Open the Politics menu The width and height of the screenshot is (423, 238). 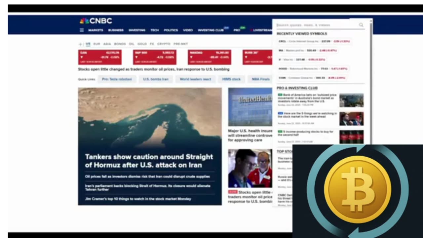(x=171, y=30)
